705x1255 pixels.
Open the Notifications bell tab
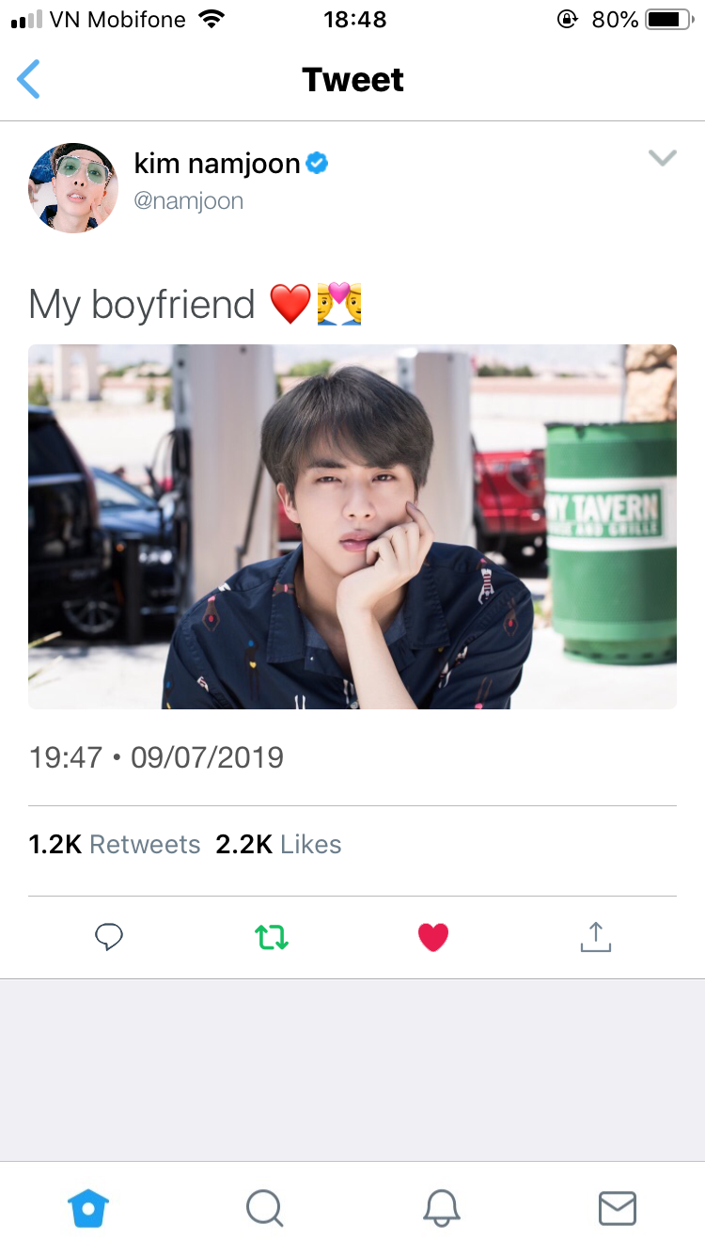441,1208
